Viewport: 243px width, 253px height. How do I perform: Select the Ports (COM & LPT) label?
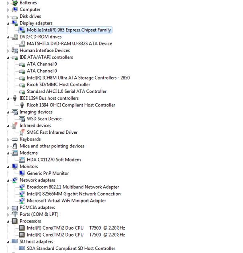(39, 214)
